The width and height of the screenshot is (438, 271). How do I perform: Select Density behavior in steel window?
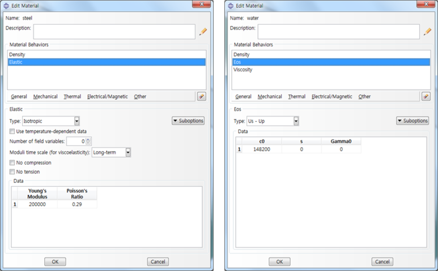point(107,55)
